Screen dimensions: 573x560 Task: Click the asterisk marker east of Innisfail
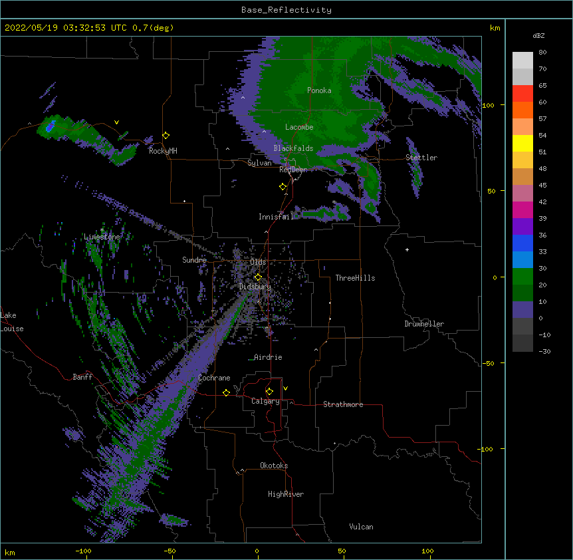point(334,202)
